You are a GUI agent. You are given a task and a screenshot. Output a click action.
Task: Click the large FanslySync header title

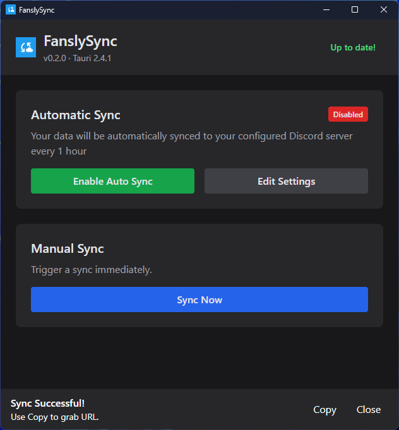tap(80, 41)
